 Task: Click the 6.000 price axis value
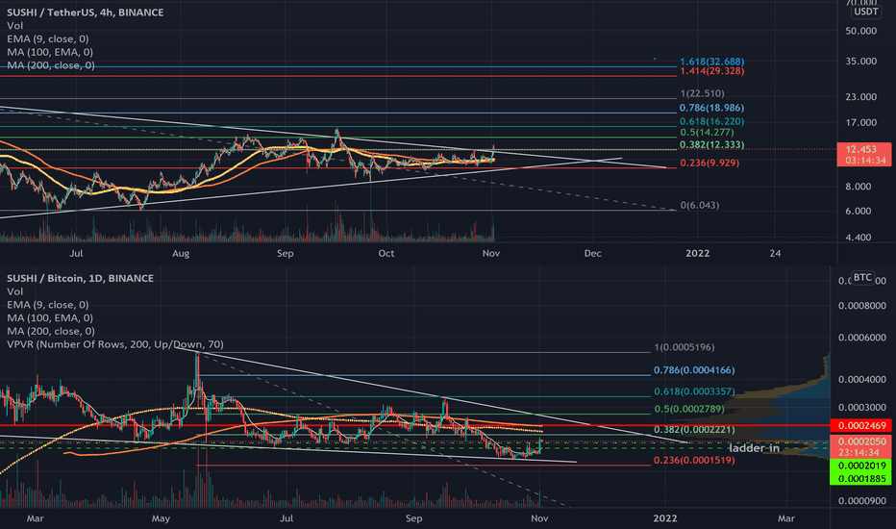coord(859,211)
